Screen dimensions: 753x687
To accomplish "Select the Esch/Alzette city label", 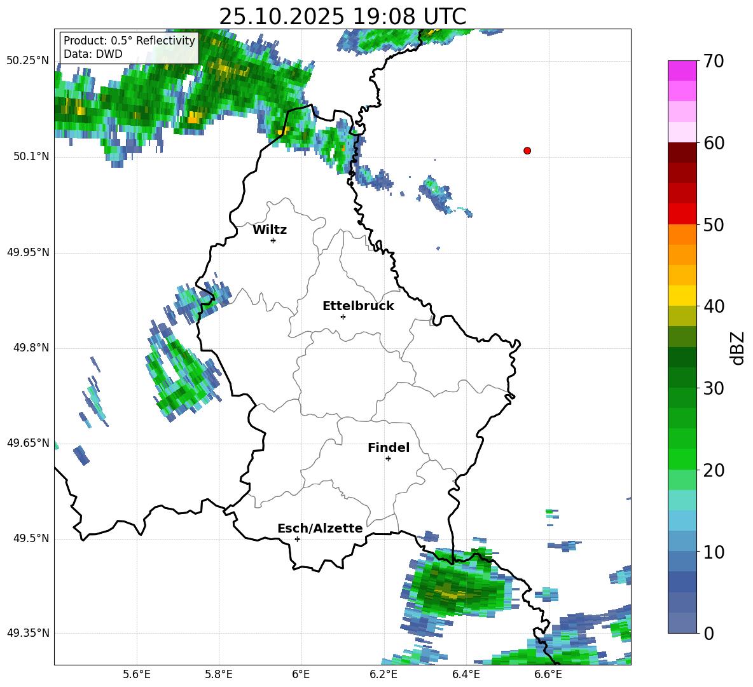I will (320, 528).
